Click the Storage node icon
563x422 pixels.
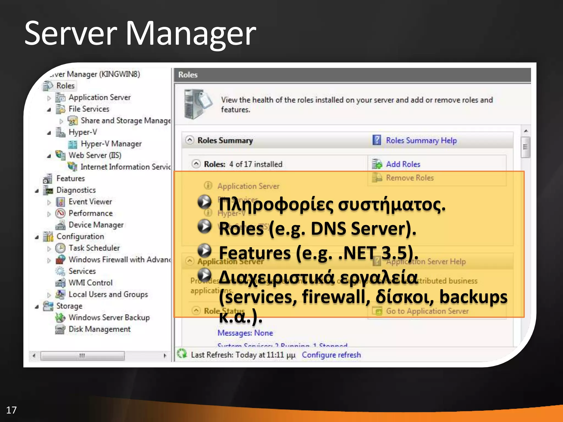pyautogui.click(x=48, y=306)
